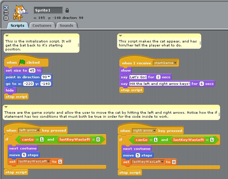Click stop script in left arrow script

[x=16, y=172]
